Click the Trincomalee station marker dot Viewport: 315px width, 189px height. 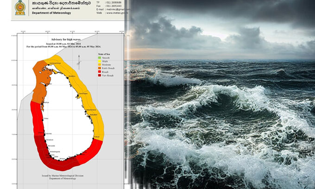pos(78,95)
